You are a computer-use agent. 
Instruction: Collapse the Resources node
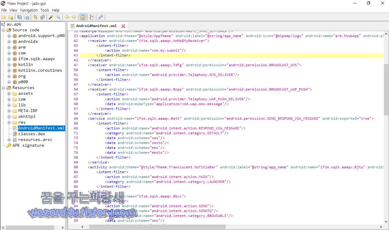[x=3, y=88]
